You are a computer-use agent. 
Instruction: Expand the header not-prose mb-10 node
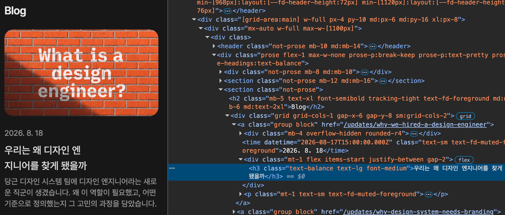point(214,46)
